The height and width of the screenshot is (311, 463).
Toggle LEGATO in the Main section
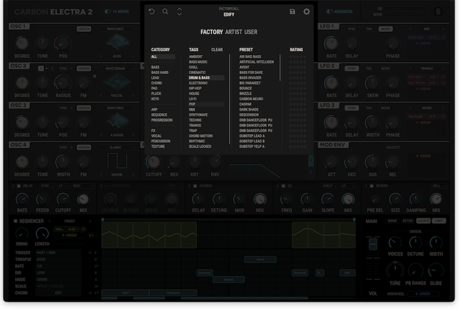click(x=423, y=221)
